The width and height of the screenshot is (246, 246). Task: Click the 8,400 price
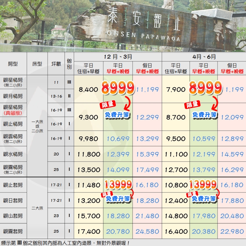[x=89, y=90]
